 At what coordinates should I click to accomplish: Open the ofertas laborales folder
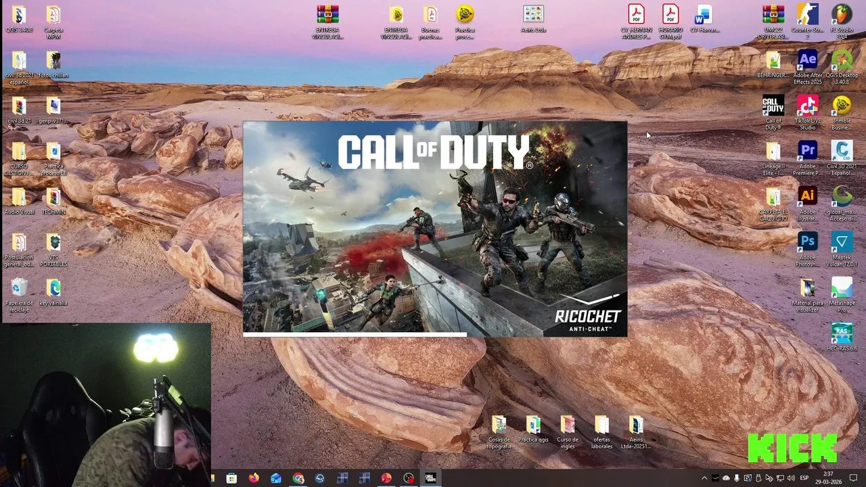point(601,432)
